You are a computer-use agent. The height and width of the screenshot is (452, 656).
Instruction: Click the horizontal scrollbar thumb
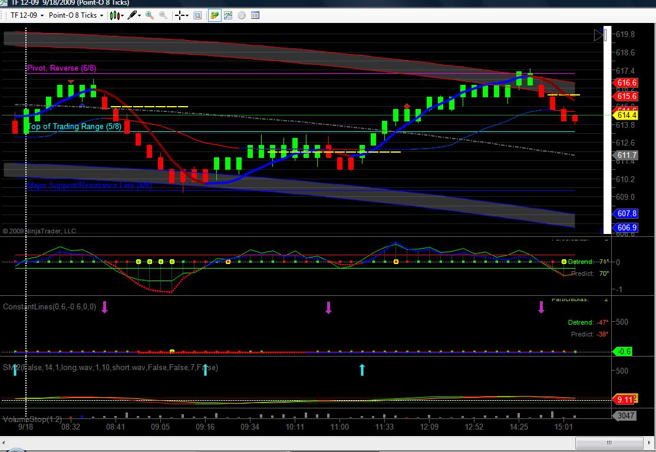click(609, 443)
